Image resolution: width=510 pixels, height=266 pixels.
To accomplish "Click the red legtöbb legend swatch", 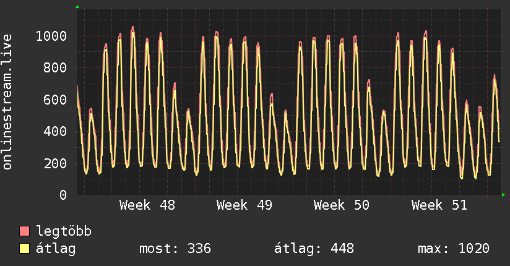I will pos(25,231).
